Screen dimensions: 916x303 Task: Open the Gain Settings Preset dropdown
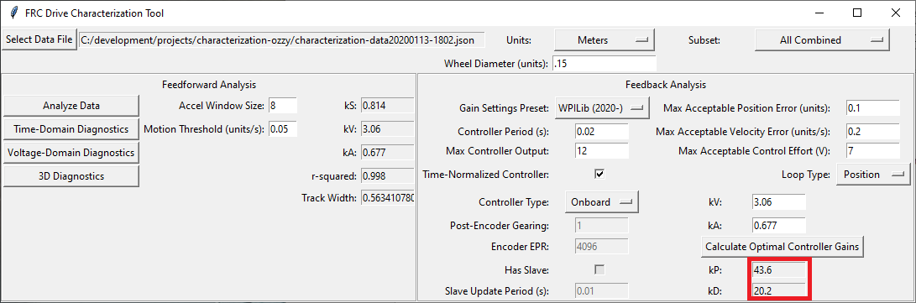pyautogui.click(x=601, y=108)
